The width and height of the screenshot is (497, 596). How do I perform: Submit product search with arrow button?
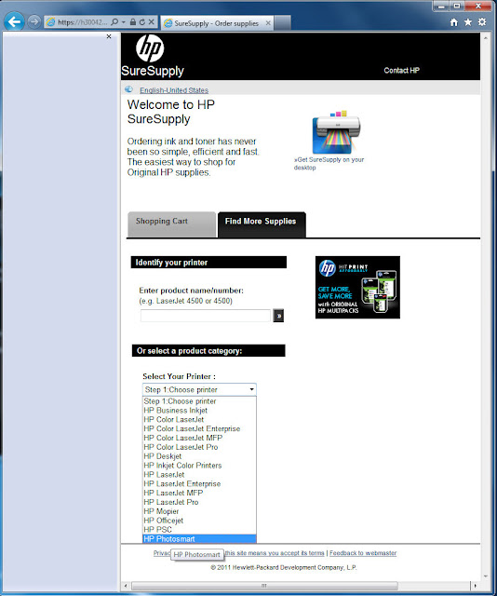tap(278, 316)
